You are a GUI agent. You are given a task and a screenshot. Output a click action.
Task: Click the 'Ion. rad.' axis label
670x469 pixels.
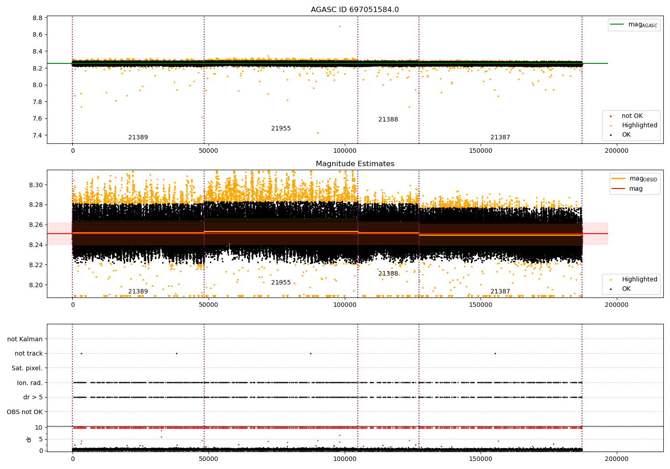(30, 383)
